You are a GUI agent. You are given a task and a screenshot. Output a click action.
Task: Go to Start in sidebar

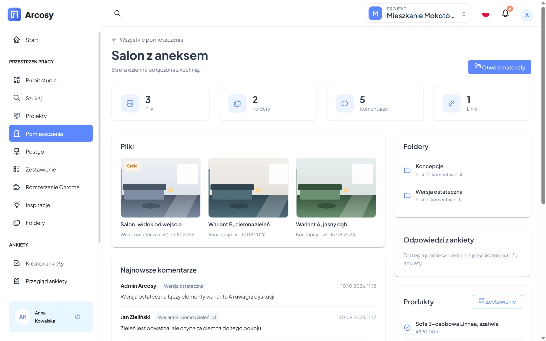[x=51, y=40]
